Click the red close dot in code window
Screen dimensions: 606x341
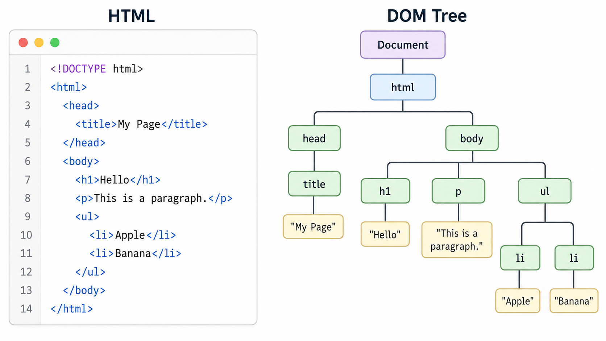click(x=23, y=43)
